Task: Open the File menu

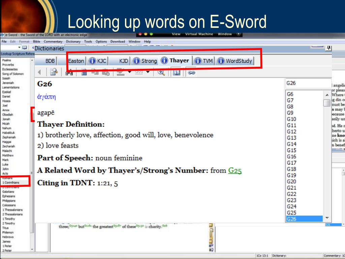Action: tap(4, 41)
